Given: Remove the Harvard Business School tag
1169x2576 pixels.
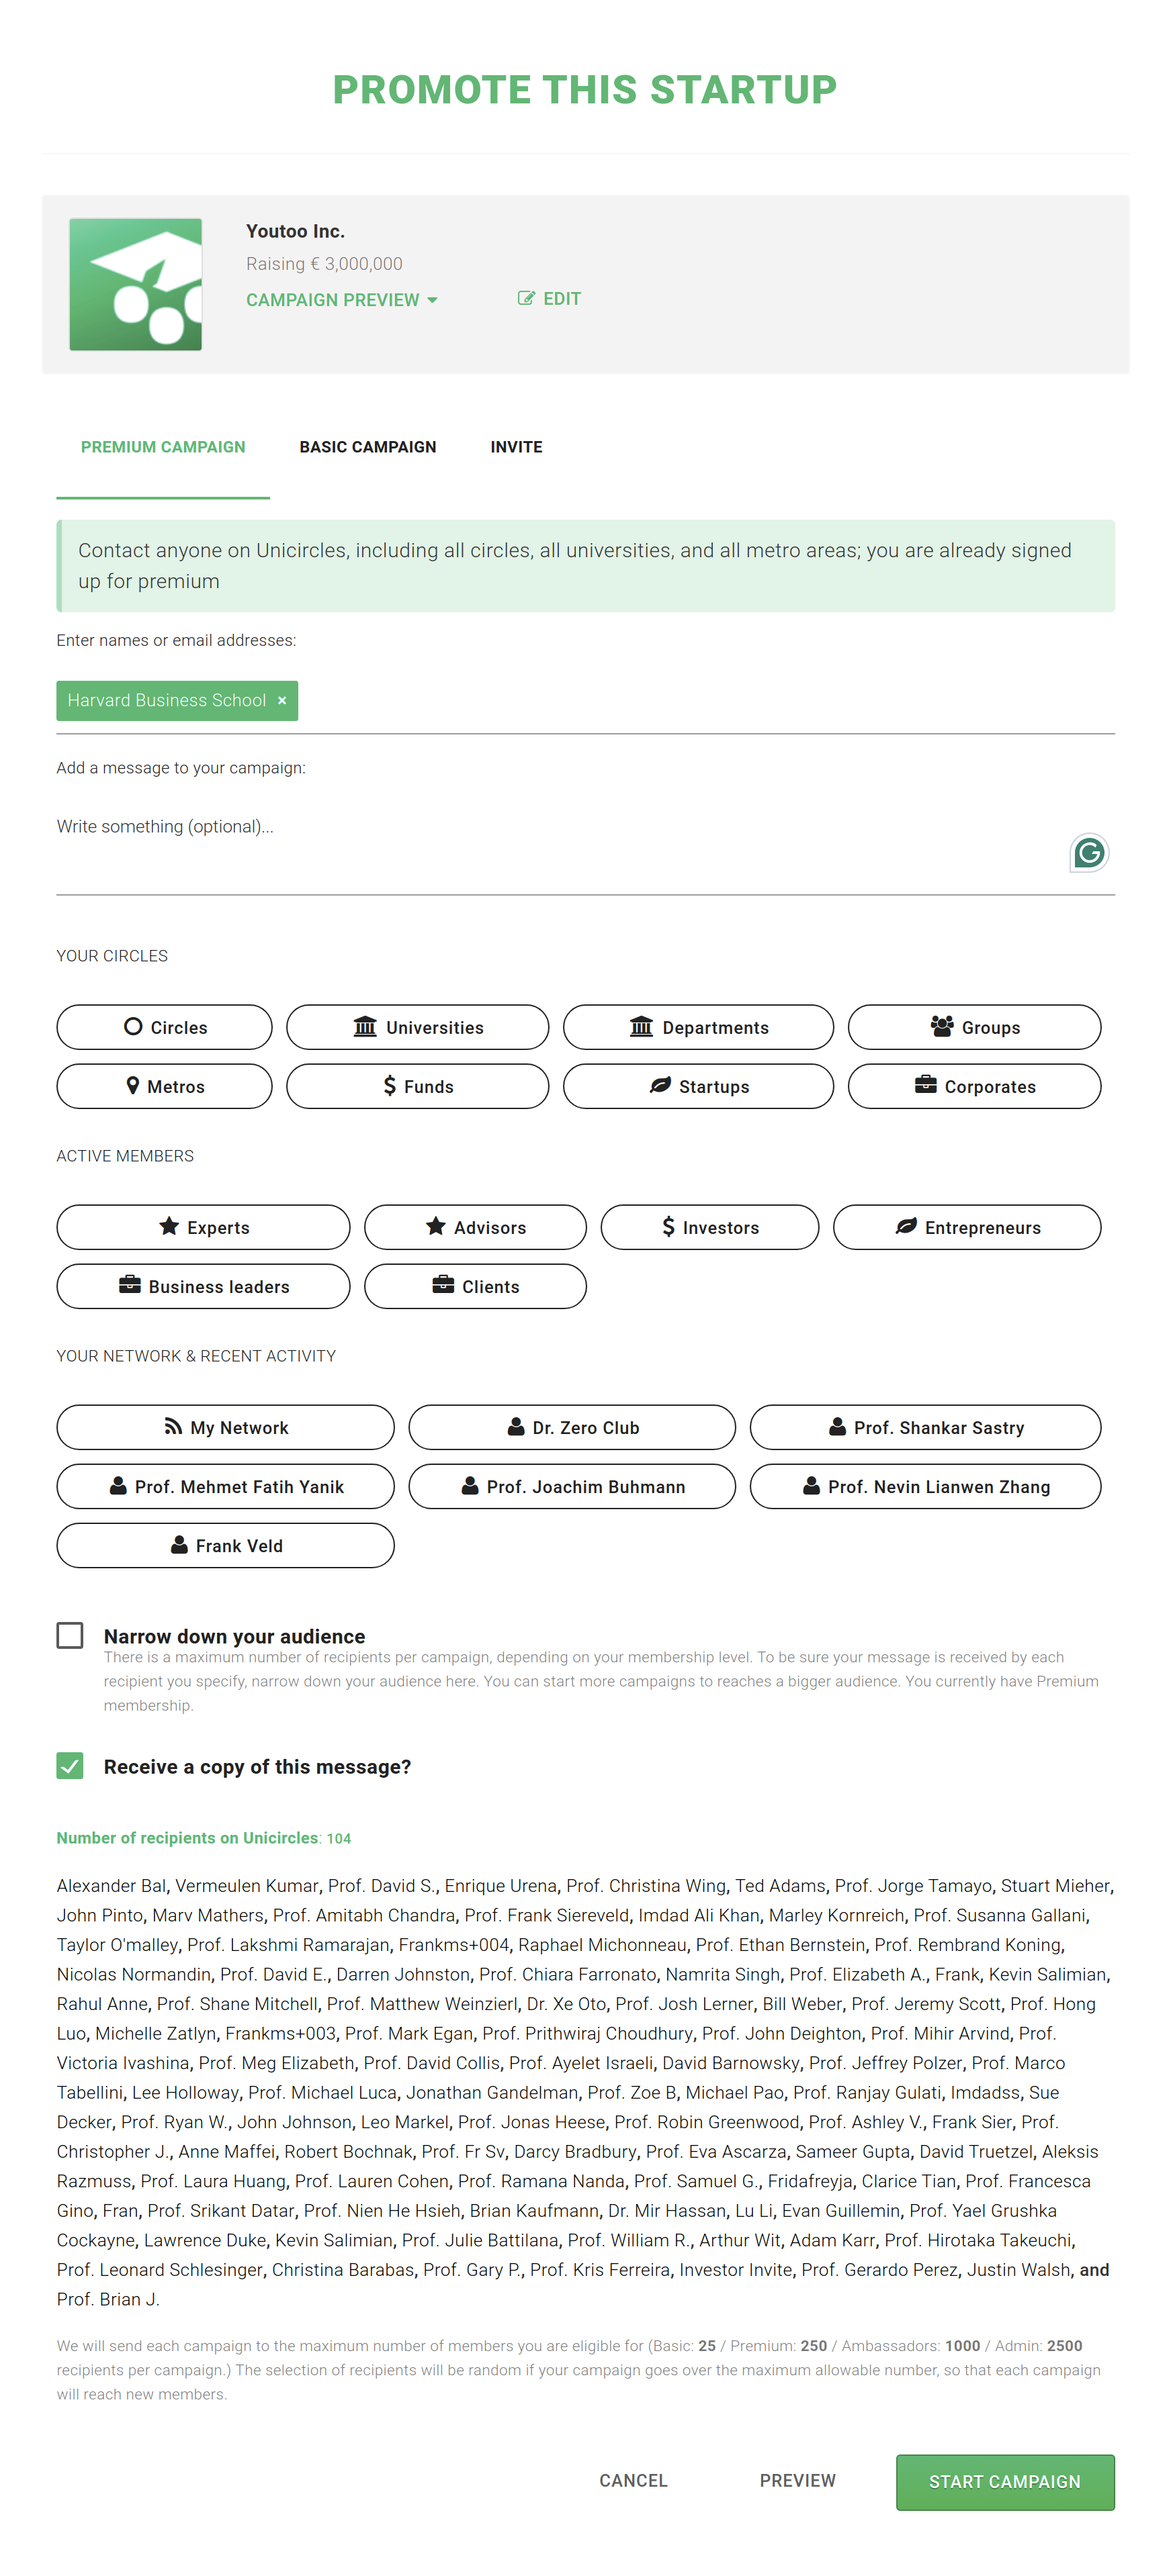Looking at the screenshot, I should [x=282, y=701].
